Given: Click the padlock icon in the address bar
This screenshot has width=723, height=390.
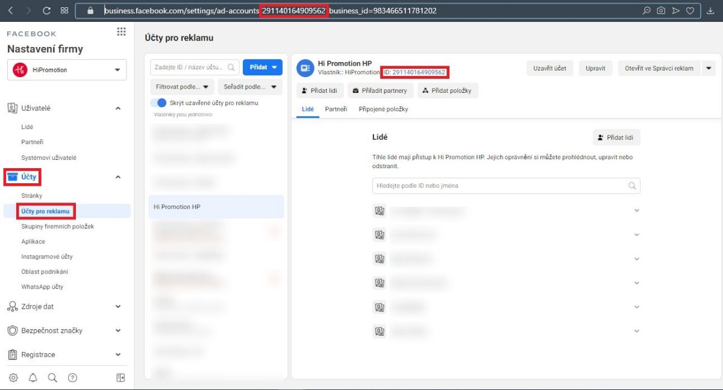Looking at the screenshot, I should click(91, 10).
